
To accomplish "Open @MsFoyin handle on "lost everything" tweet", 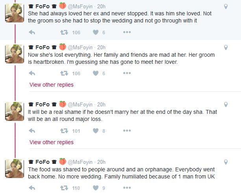I will [x=80, y=47].
